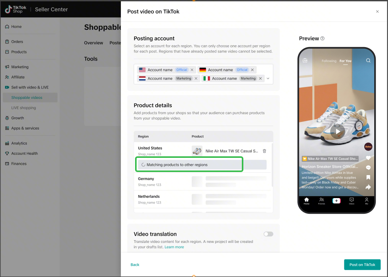Expand the posting account dropdown
Image resolution: width=388 pixels, height=277 pixels.
[268, 79]
